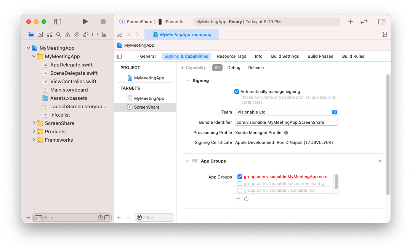Collapse the MyMeetingApp folder group
412x251 pixels.
click(x=34, y=56)
